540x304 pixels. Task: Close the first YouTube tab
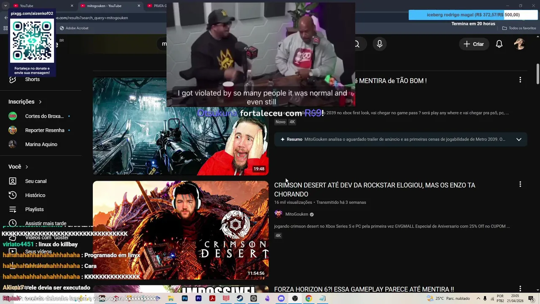(72, 6)
